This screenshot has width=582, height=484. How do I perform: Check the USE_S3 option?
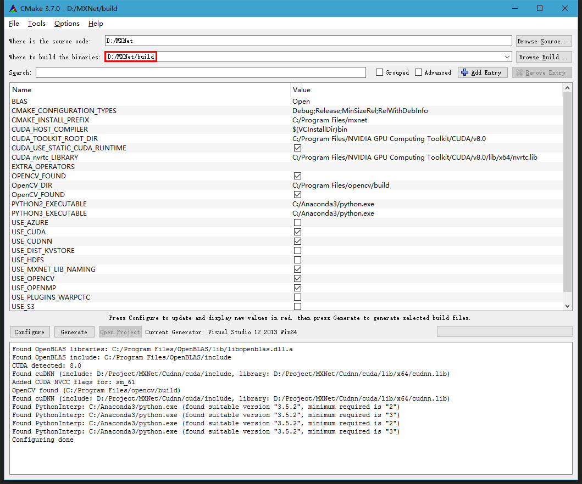coord(297,307)
